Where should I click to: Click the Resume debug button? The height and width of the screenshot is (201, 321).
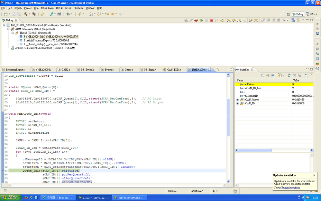click(201, 20)
